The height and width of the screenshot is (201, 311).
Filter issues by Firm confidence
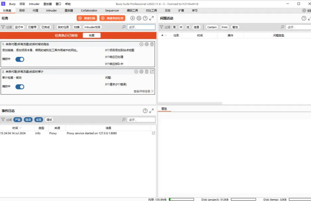(224, 27)
